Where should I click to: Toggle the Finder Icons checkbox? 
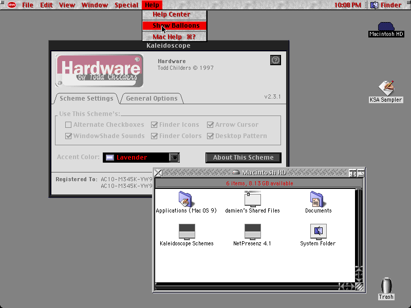pyautogui.click(x=154, y=125)
